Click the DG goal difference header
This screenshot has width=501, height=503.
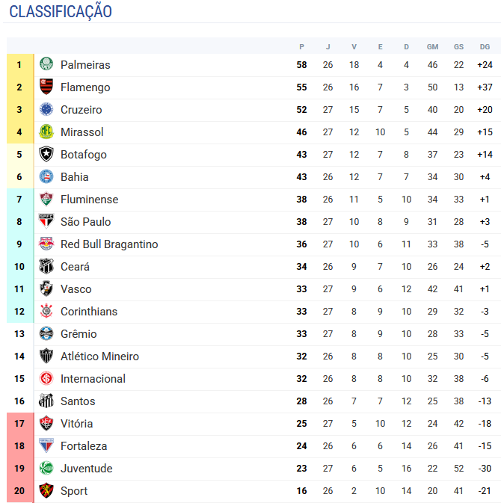pos(485,46)
